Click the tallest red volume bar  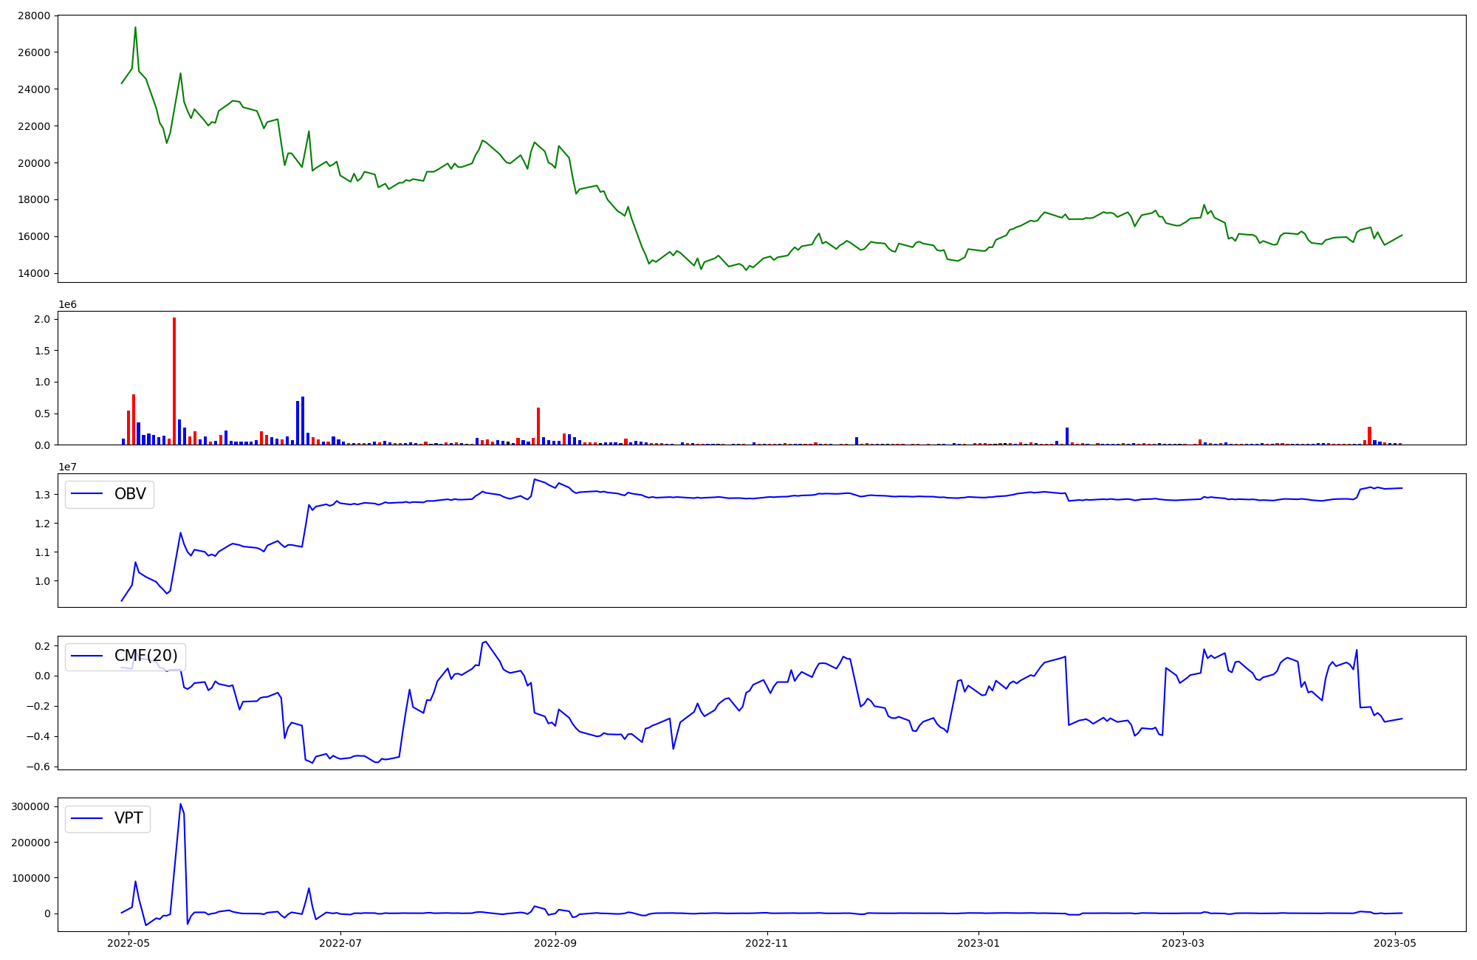(174, 381)
